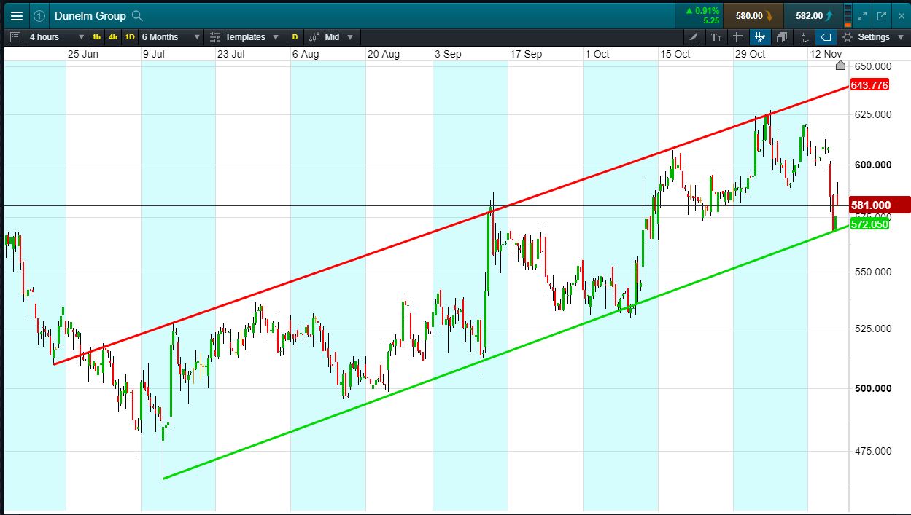The width and height of the screenshot is (911, 515).
Task: Click the 572.050 green price label
Action: 870,224
